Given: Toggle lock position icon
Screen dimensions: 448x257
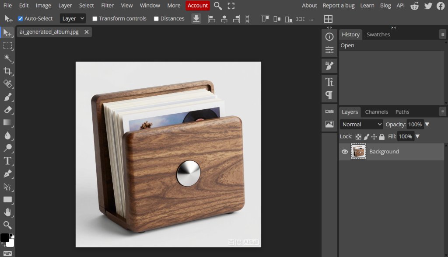Looking at the screenshot, I should [x=374, y=136].
